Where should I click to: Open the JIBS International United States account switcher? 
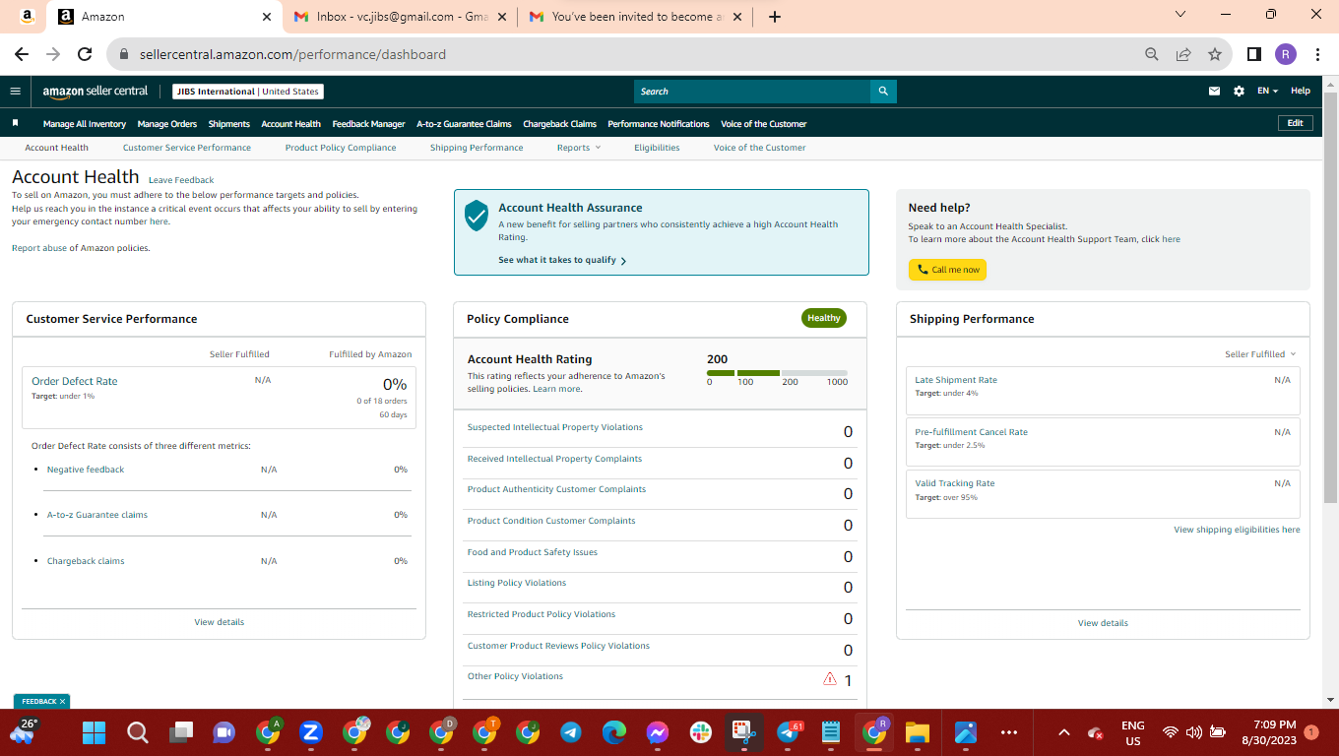point(248,92)
